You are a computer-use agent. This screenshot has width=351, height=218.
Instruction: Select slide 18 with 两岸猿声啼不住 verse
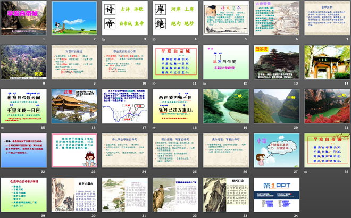[175, 106]
